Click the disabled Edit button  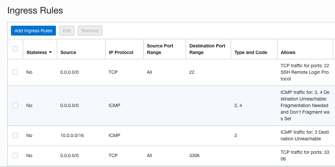(x=67, y=31)
